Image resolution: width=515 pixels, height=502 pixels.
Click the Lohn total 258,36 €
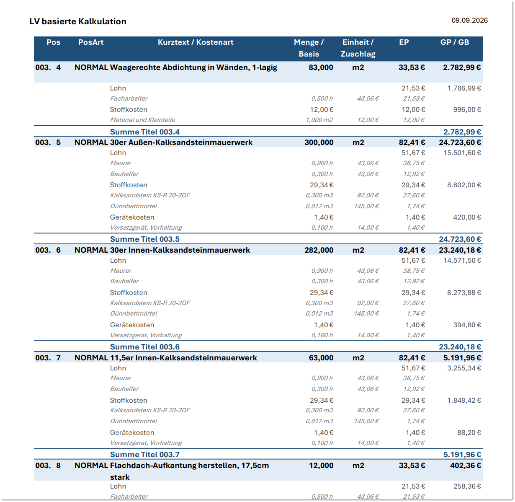coord(467,486)
